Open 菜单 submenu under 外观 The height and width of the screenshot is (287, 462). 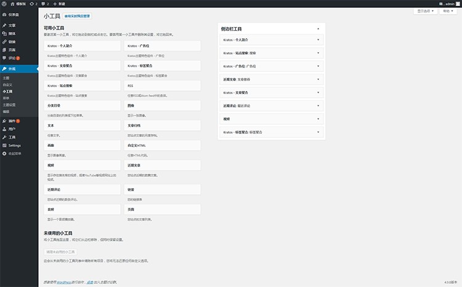(x=6, y=98)
